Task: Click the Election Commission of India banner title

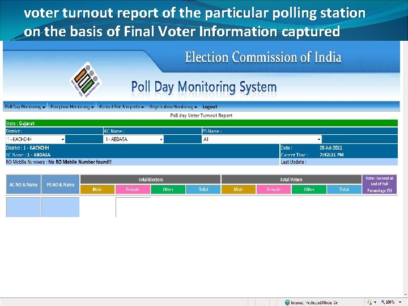Action: (x=263, y=57)
